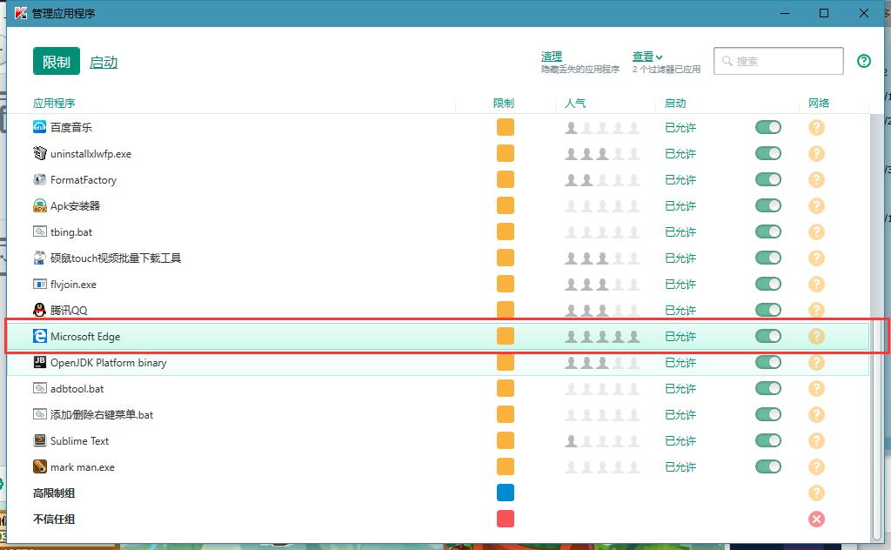Disable the startup switch for uninstallxlwfp.exe
891x550 pixels.
(x=768, y=153)
